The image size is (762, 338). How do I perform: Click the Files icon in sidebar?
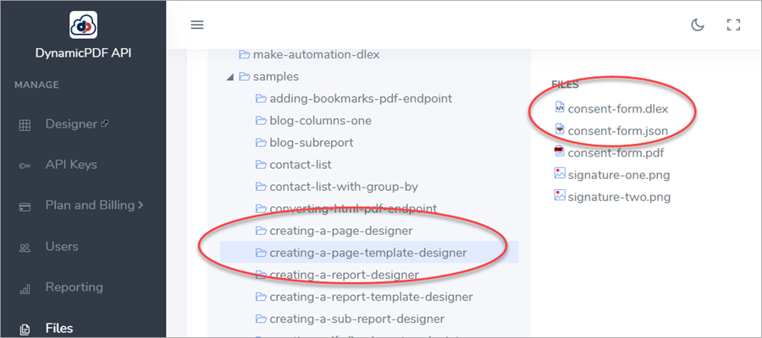pyautogui.click(x=25, y=329)
